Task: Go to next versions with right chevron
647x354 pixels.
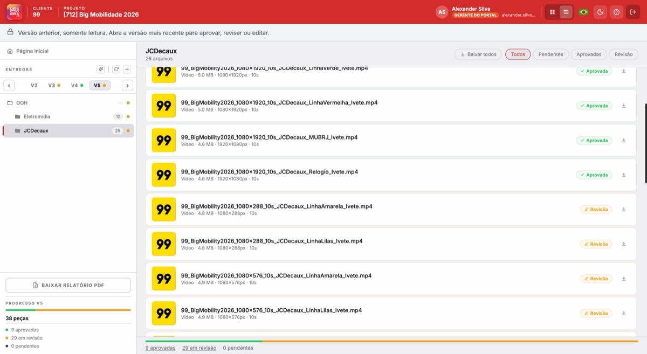Action: tap(127, 85)
